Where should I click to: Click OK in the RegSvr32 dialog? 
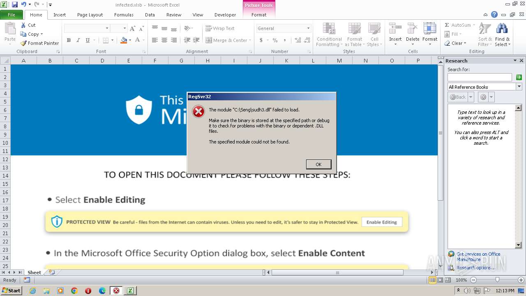318,164
